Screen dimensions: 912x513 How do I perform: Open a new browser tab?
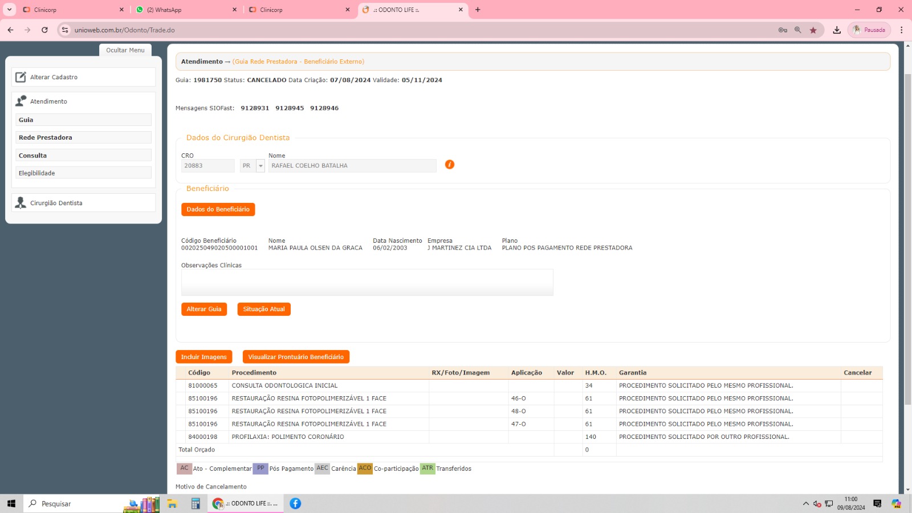coord(478,10)
